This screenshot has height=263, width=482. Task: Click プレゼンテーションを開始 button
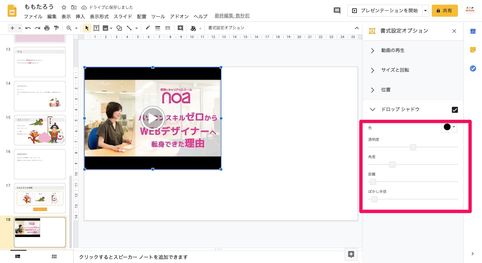(x=385, y=11)
